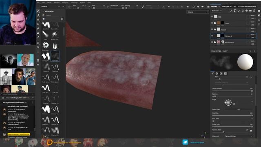Open blend mode dropdown of Tongue layer
The width and height of the screenshot is (261, 147).
[x=253, y=28]
